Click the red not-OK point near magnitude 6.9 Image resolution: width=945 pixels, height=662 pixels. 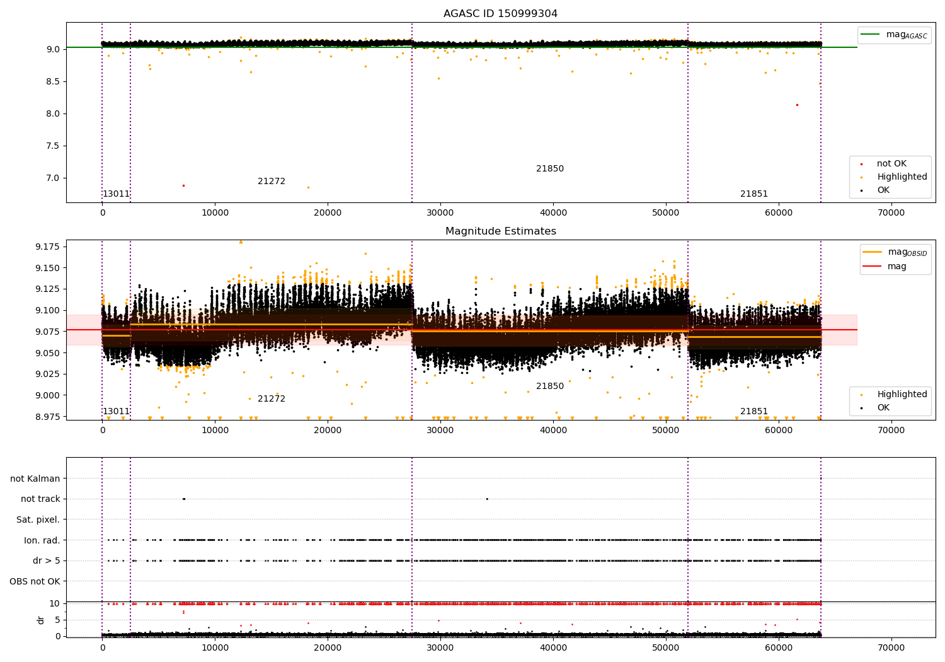click(x=183, y=185)
